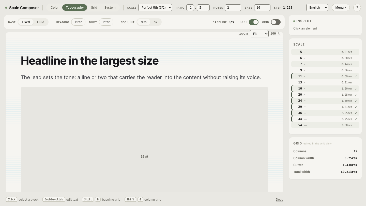The image size is (366, 206).
Task: Click the Total width value 60.813rem
Action: tap(349, 172)
